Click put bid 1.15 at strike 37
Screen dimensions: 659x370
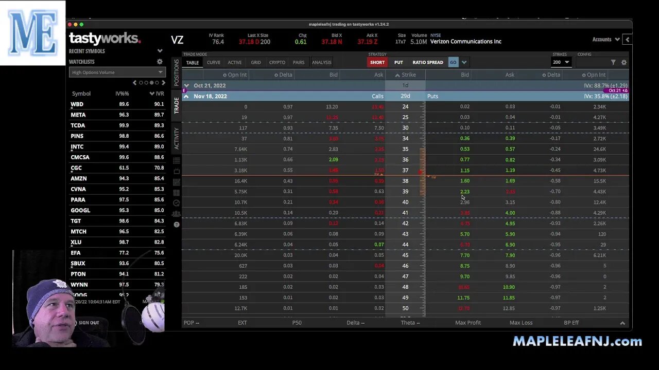(465, 170)
